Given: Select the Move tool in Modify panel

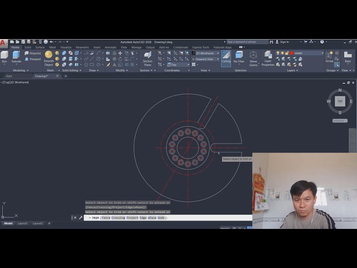Looking at the screenshot, I should 120,53.
